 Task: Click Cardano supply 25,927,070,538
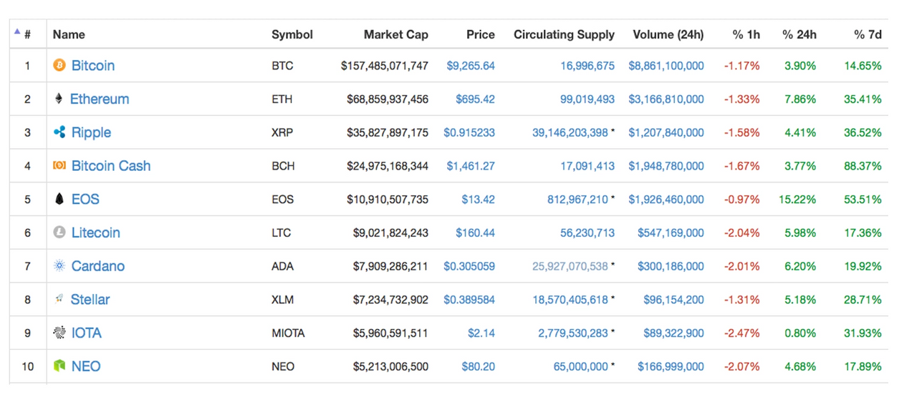pos(570,266)
